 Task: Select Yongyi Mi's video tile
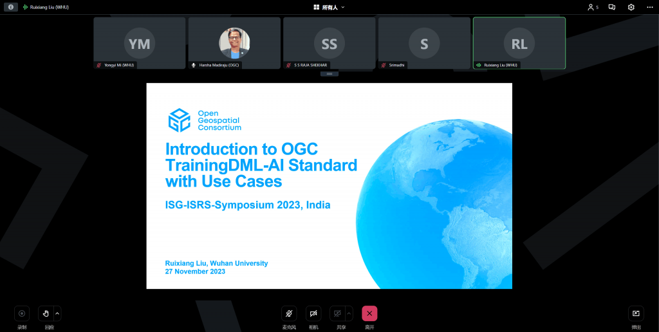[140, 43]
